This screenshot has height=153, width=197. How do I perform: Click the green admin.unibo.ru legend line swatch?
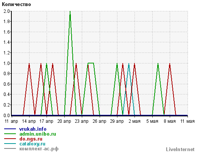[x=10, y=134]
